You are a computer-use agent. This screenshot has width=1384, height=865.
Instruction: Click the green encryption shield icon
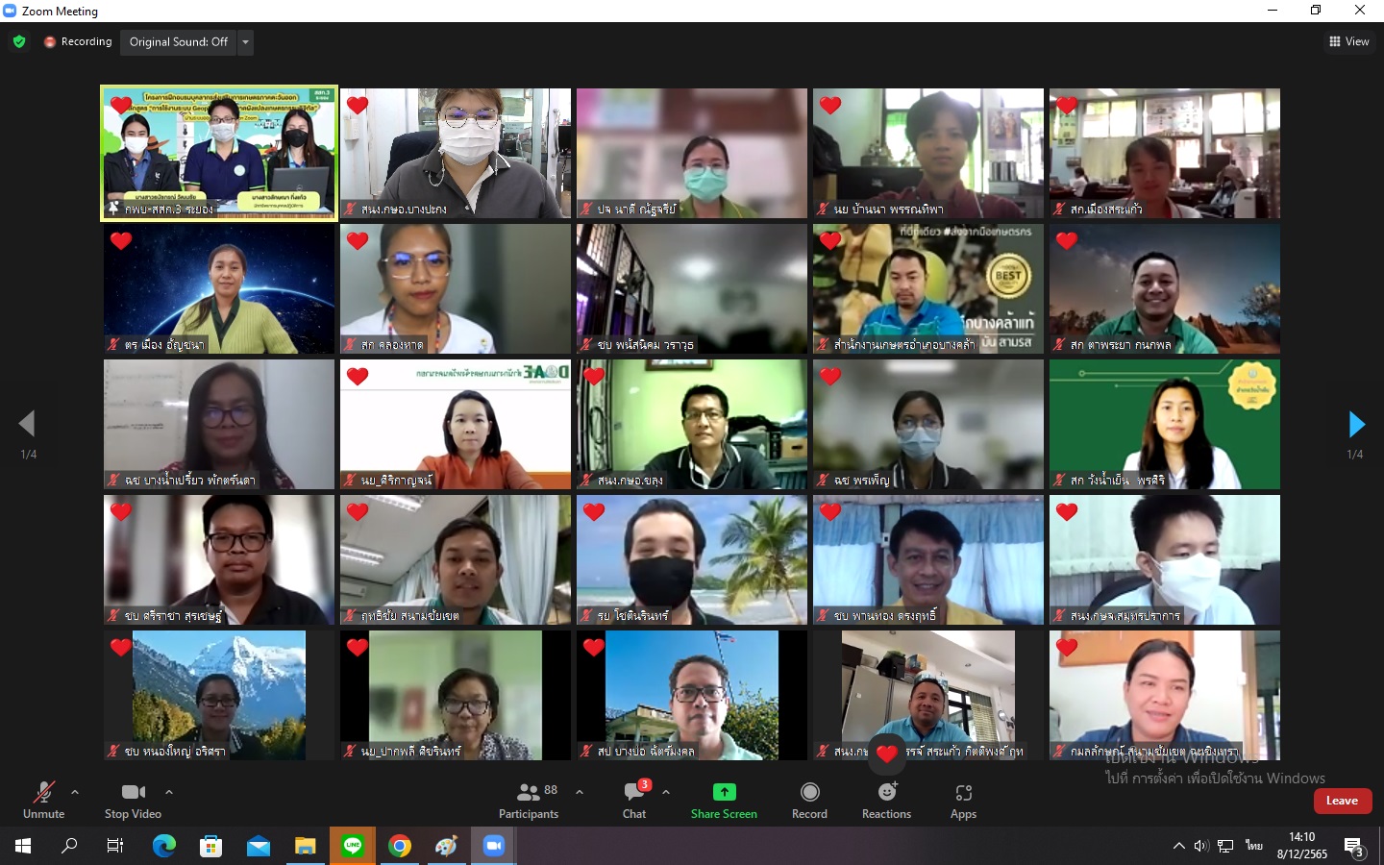(19, 42)
